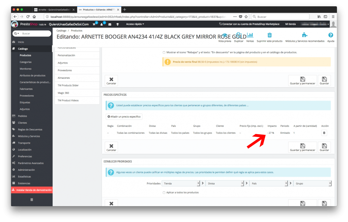This screenshot has width=348, height=222.
Task: Open the Tienda priority dropdown
Action: pyautogui.click(x=181, y=183)
